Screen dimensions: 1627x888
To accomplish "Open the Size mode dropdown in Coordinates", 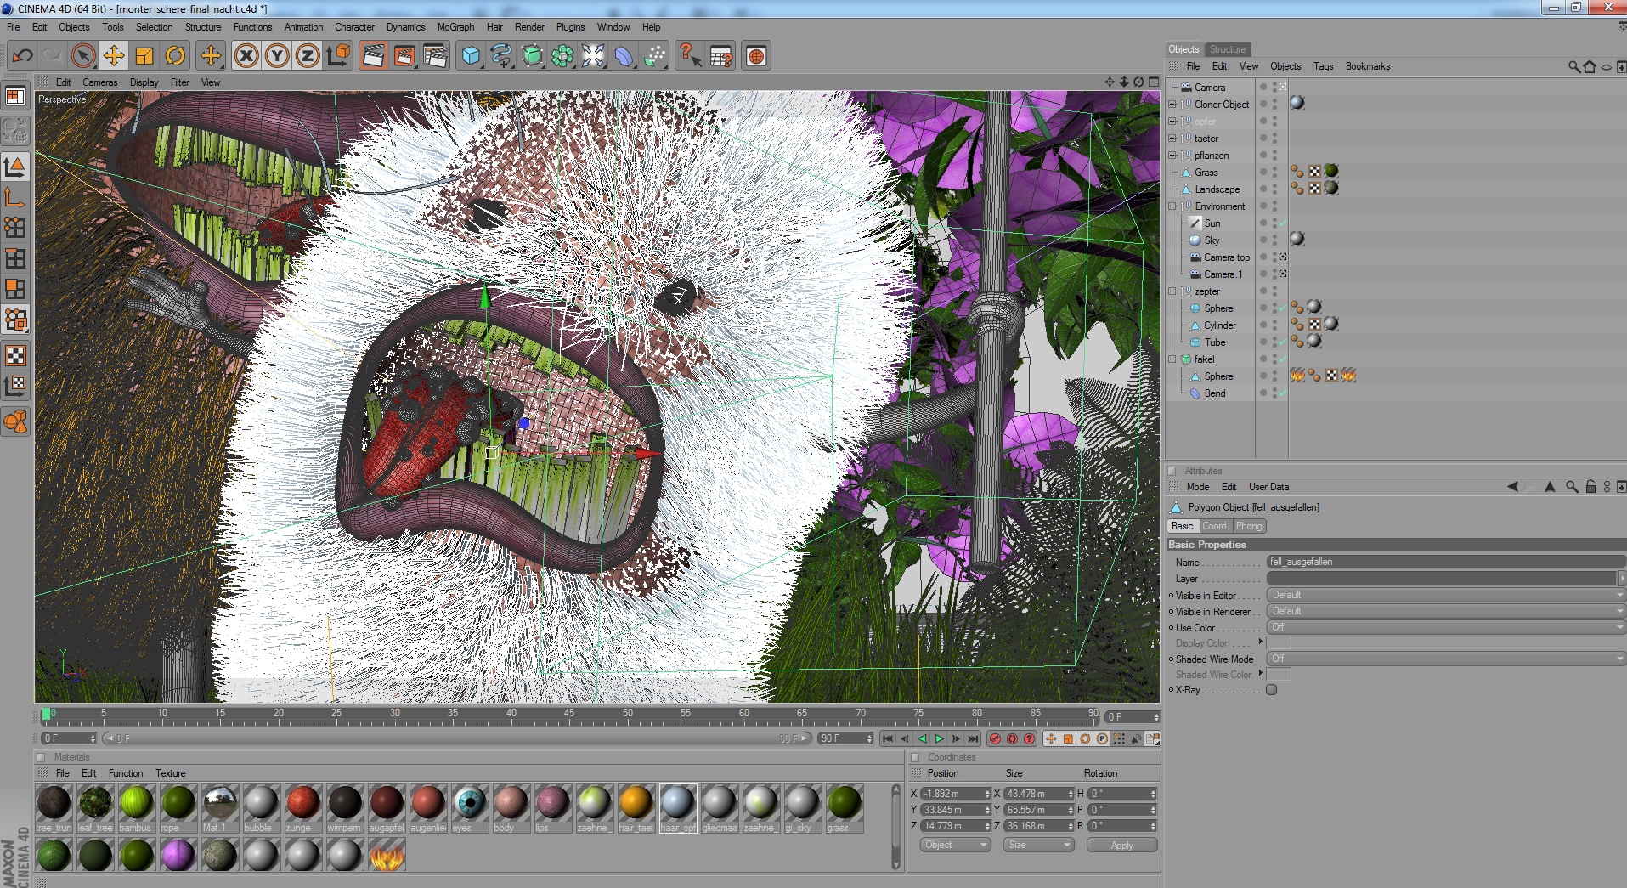I will pyautogui.click(x=1038, y=845).
